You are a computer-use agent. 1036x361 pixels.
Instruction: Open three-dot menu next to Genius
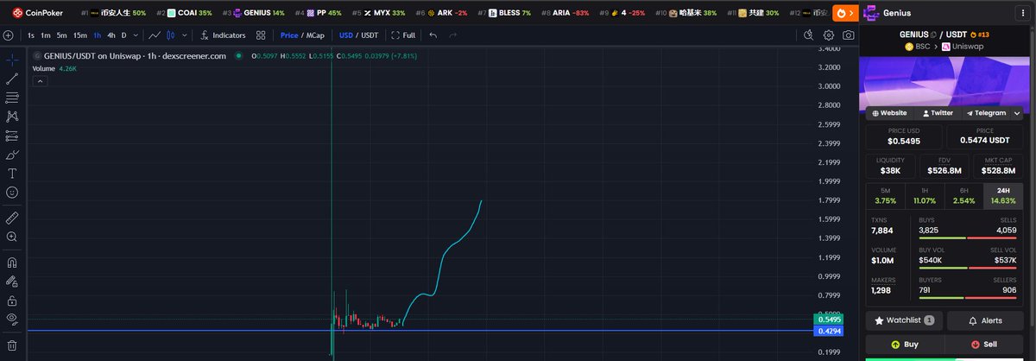click(x=1023, y=14)
